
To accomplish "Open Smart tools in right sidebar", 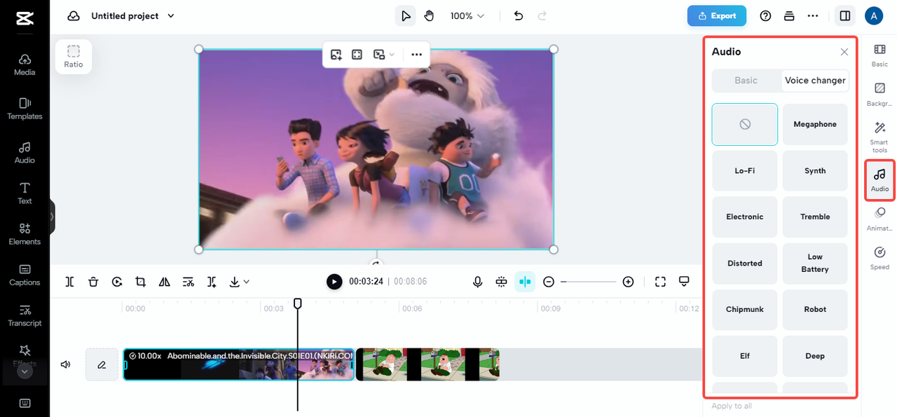I will click(x=879, y=137).
